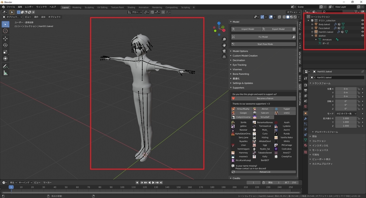This screenshot has height=198, width=366.
Task: Click the viewport zoom magnifier gizmo
Action: (224, 39)
